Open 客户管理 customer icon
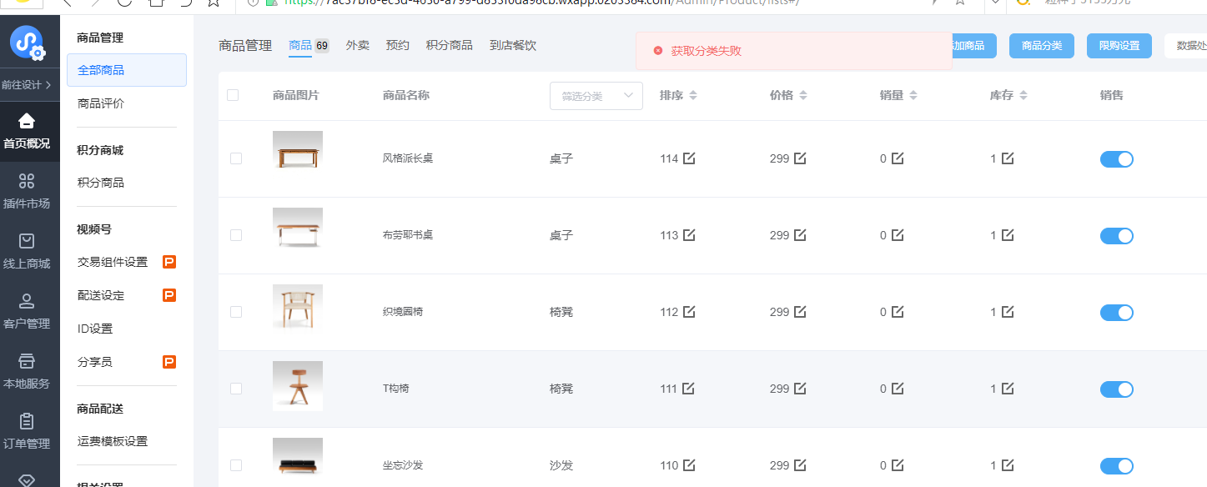The width and height of the screenshot is (1207, 487). (x=27, y=301)
